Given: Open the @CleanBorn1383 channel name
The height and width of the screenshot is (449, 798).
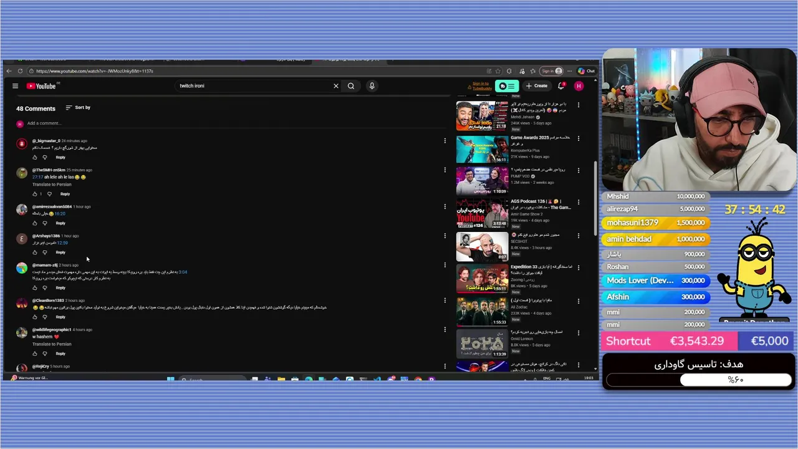Looking at the screenshot, I should (x=48, y=301).
